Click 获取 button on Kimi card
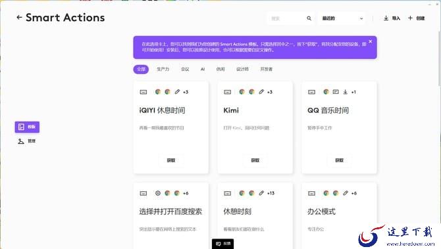Screen dimensions: 441x249 pyautogui.click(x=255, y=160)
